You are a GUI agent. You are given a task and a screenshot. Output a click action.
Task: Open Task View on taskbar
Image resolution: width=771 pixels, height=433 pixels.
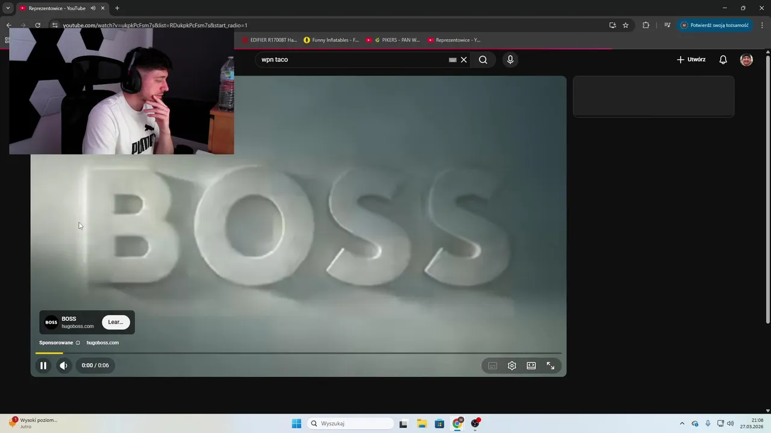(x=403, y=423)
